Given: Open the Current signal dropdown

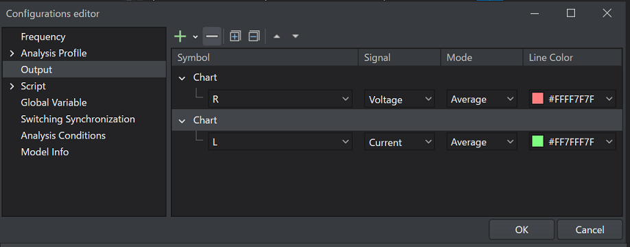Looking at the screenshot, I should point(399,142).
